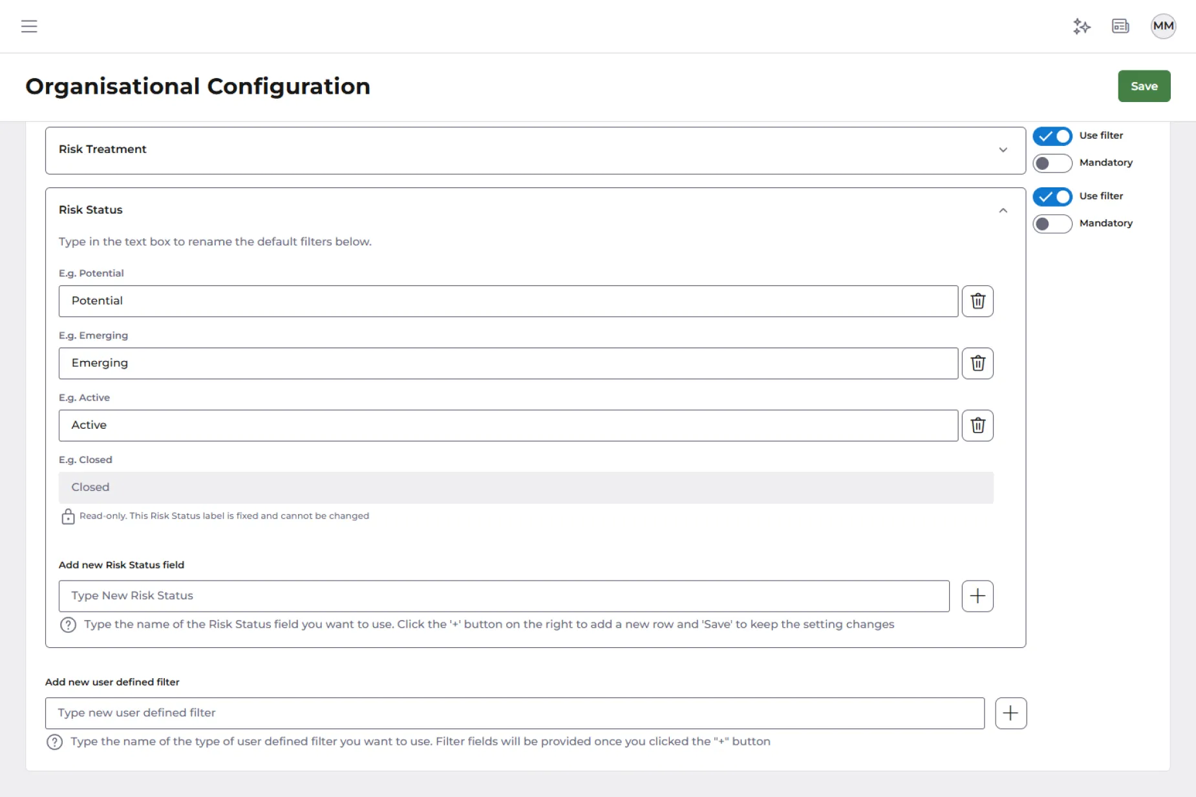
Task: Click the Emerging status text field
Action: tap(507, 364)
